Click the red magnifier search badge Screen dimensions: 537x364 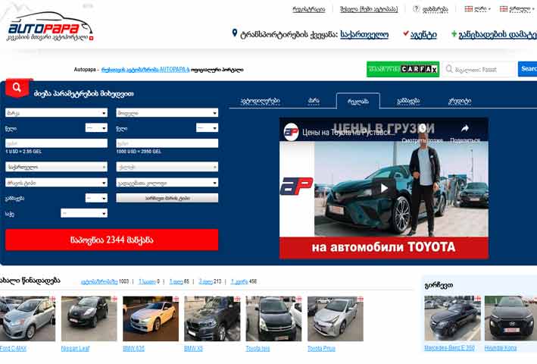(x=17, y=88)
